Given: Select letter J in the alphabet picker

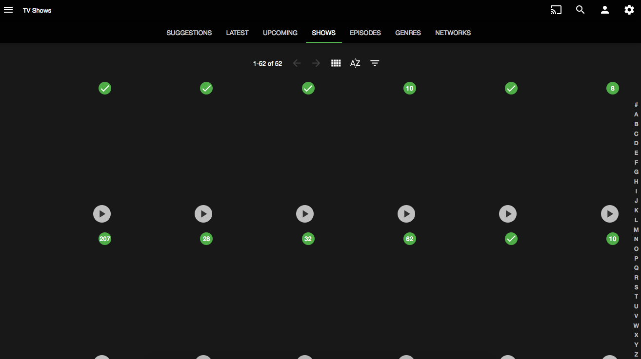Looking at the screenshot, I should (636, 201).
